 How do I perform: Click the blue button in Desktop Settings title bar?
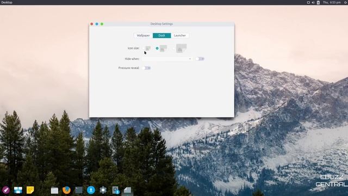click(x=97, y=24)
